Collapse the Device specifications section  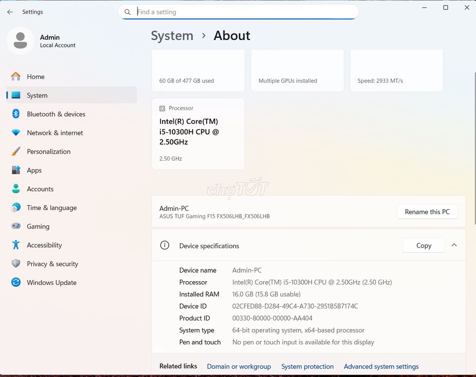454,245
